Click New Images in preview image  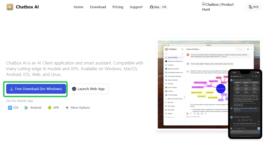click(x=171, y=106)
